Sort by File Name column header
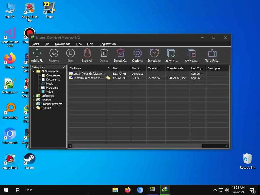The height and width of the screenshot is (195, 260). point(87,68)
